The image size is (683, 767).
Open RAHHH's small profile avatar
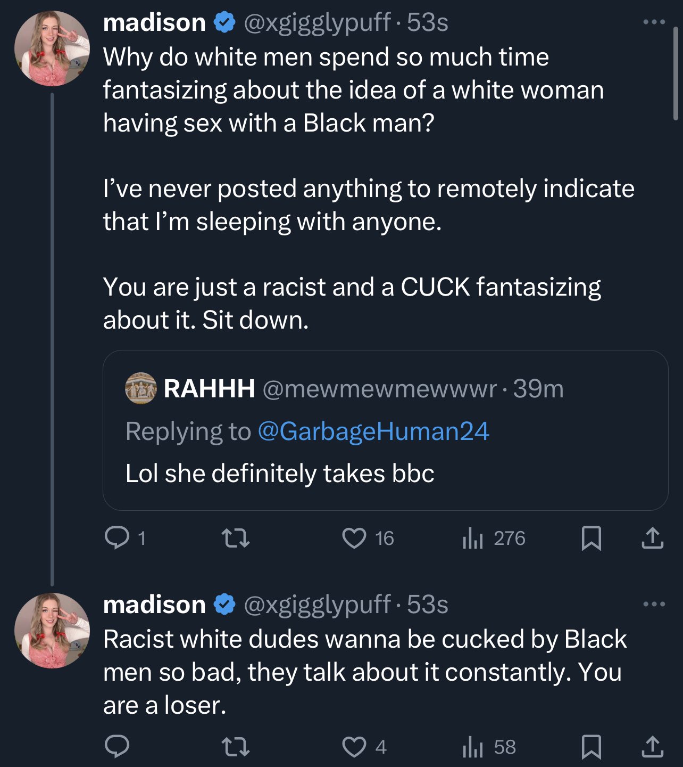coord(140,388)
